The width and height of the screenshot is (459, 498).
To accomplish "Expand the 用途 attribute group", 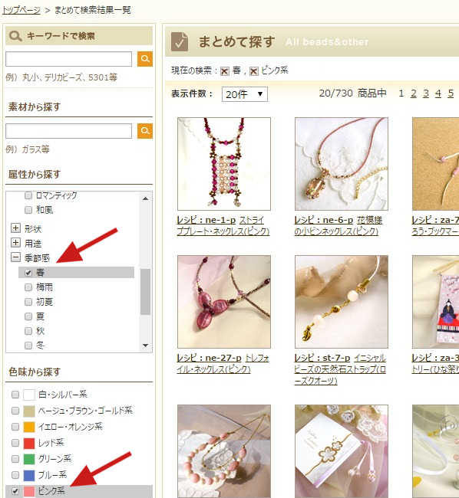I will tap(15, 243).
